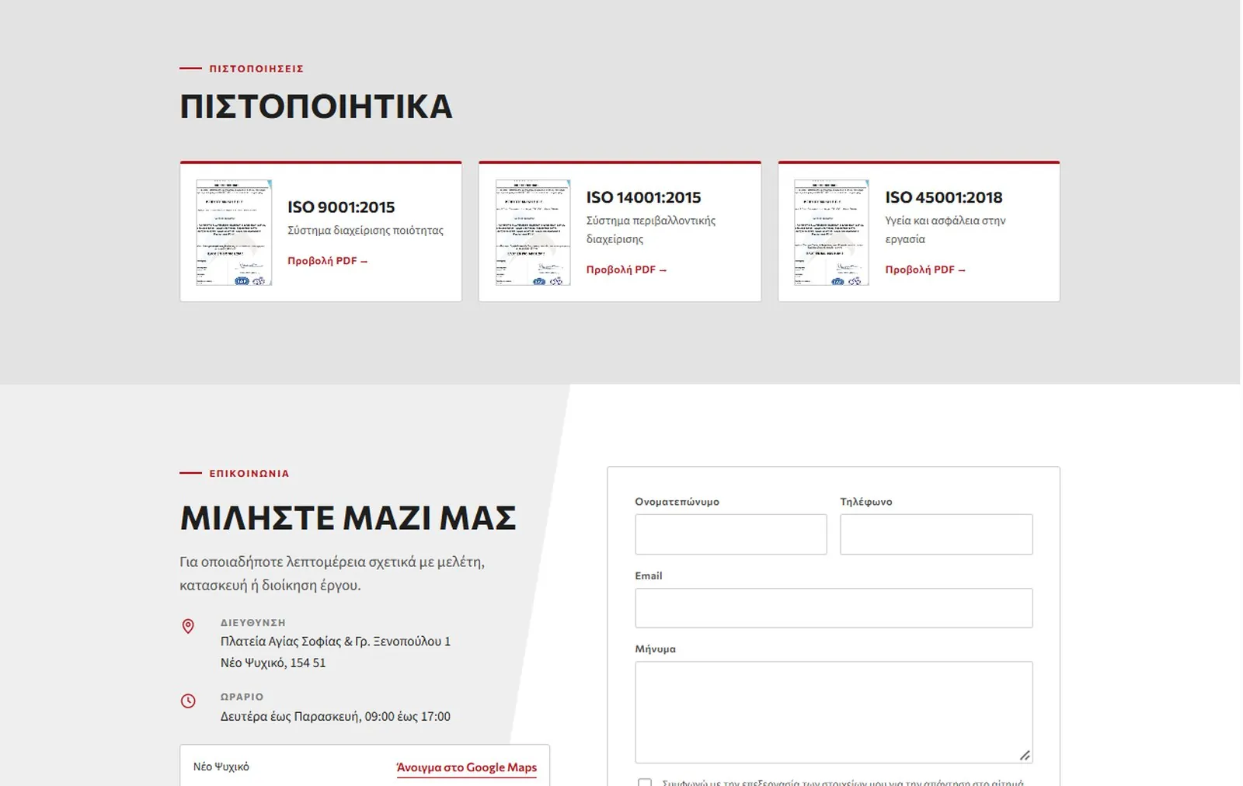Click the ΜΙΛΗΣΤΕ ΜΑΖΙ ΜΑΣ heading
The image size is (1243, 786).
point(348,518)
